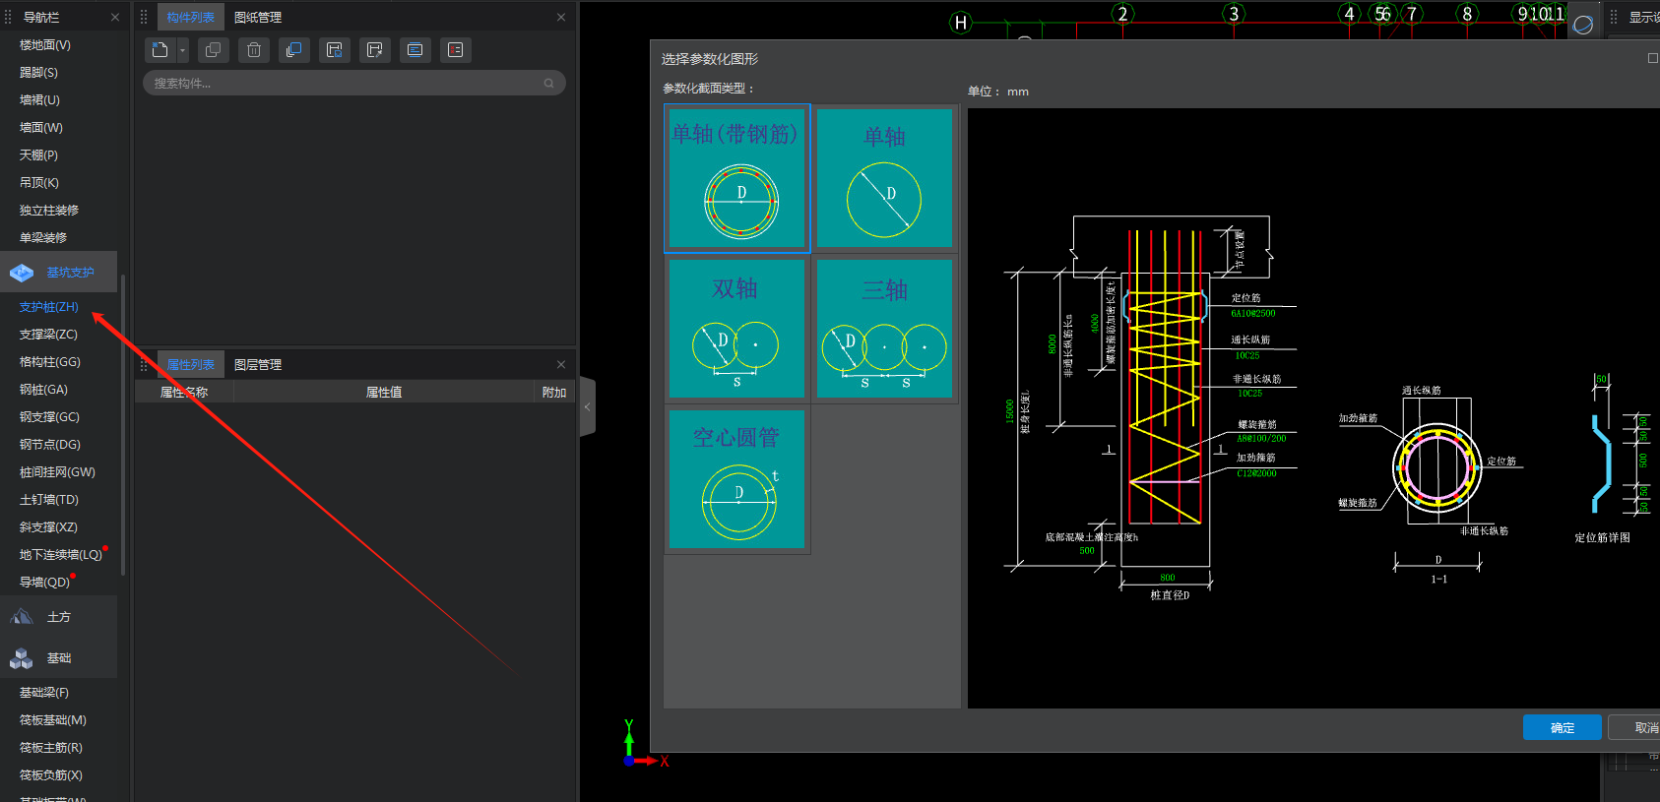Click the delete (trash) component icon
Image resolution: width=1660 pixels, height=802 pixels.
tap(253, 50)
